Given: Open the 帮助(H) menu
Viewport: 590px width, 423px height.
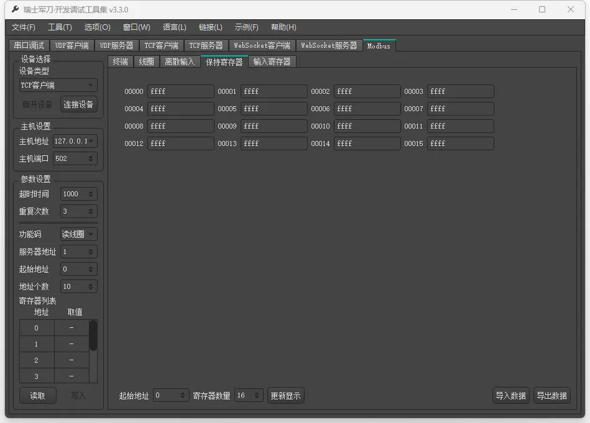Looking at the screenshot, I should click(283, 27).
